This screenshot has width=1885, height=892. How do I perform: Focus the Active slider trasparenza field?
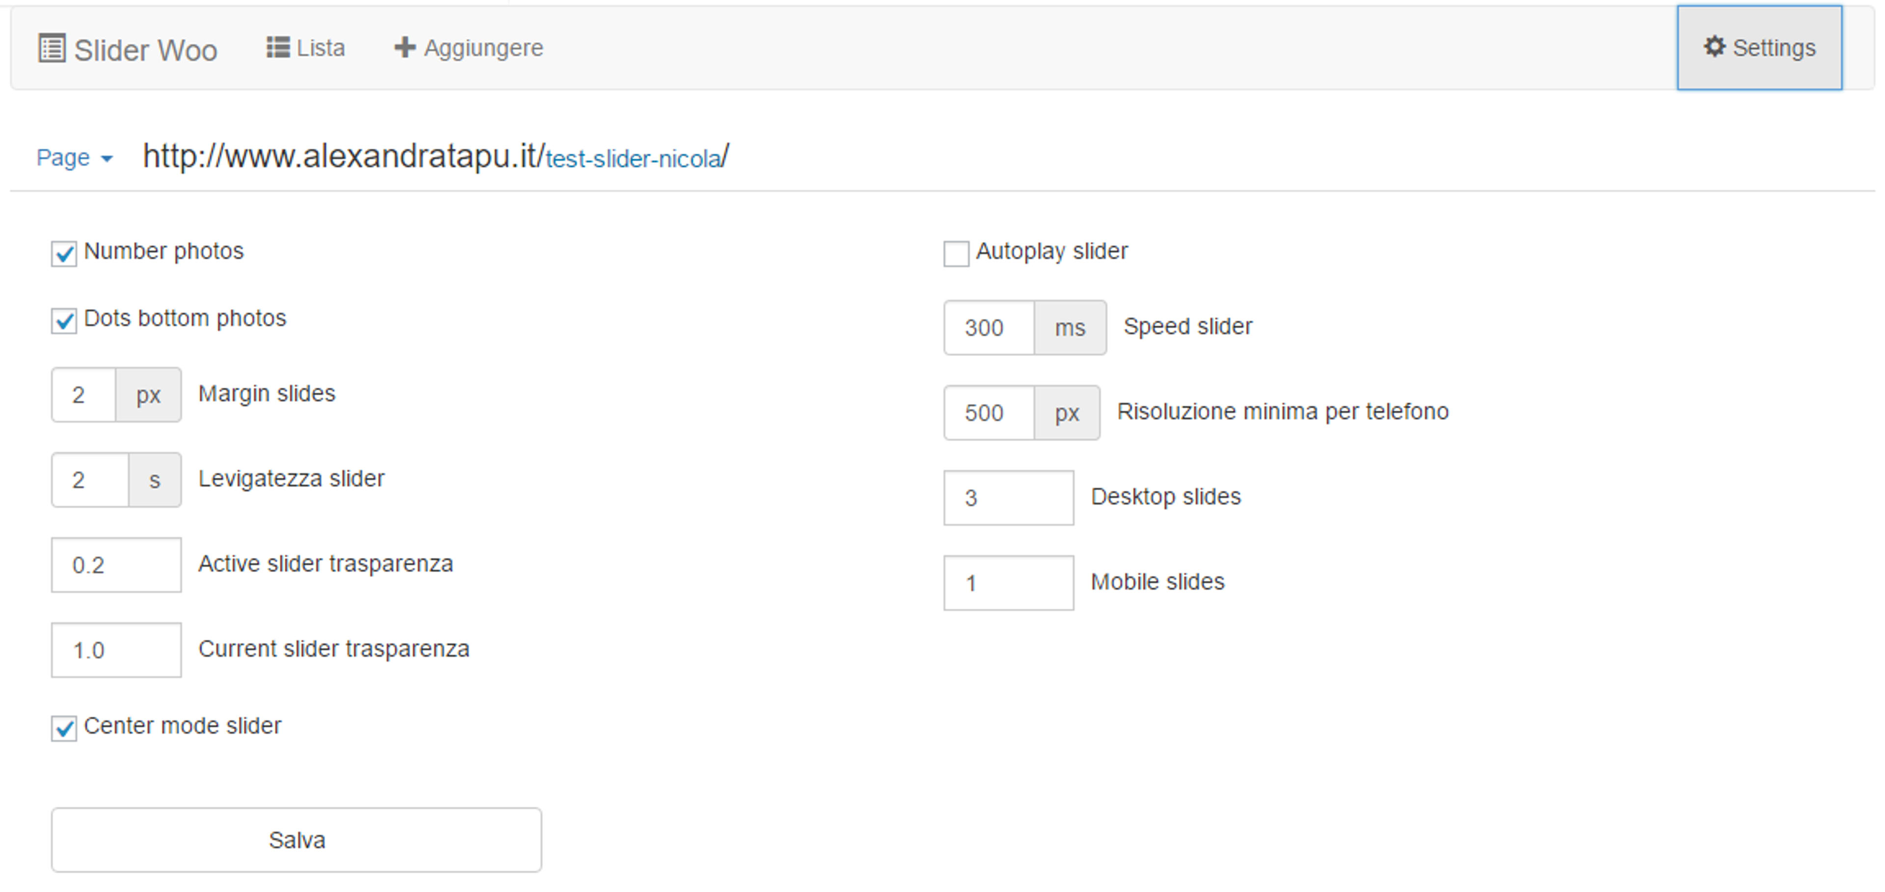pyautogui.click(x=116, y=564)
